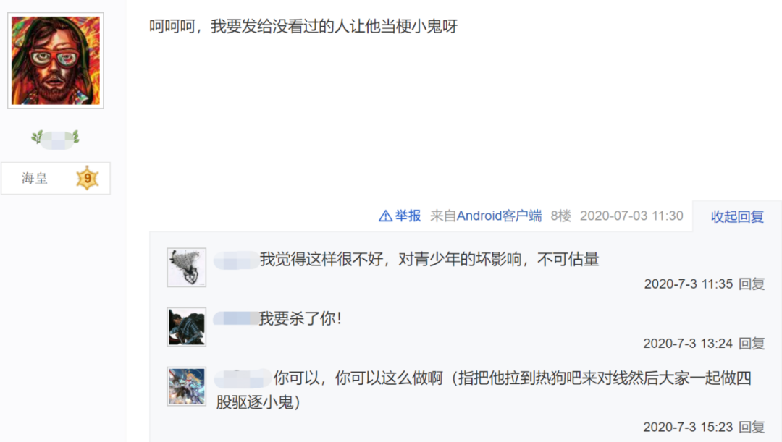Open the poster's colorful bearded avatar
Image resolution: width=782 pixels, height=442 pixels.
[55, 60]
